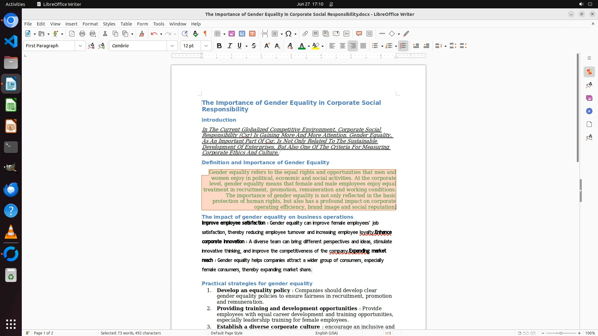This screenshot has width=598, height=336.
Task: Click the Insert Image icon
Action: pyautogui.click(x=232, y=34)
